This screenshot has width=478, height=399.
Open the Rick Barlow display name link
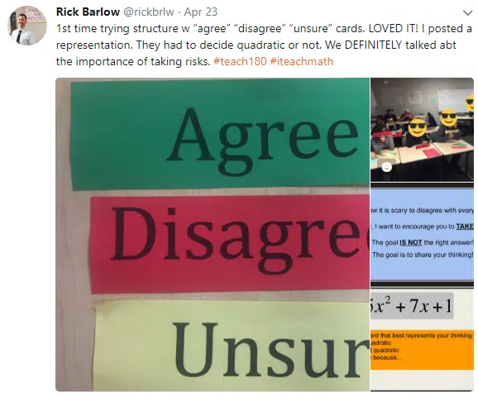coord(88,12)
